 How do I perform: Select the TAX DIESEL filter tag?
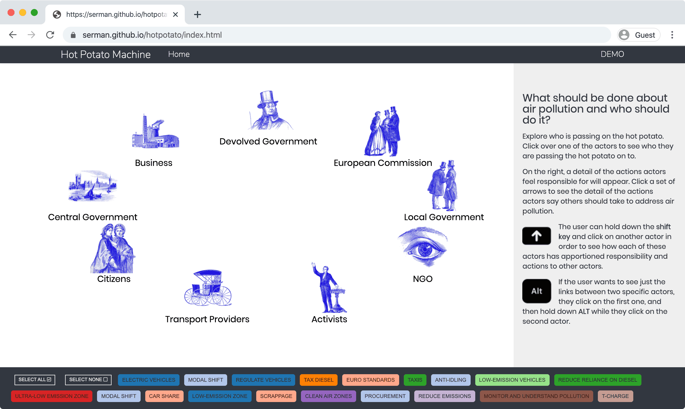pyautogui.click(x=318, y=380)
